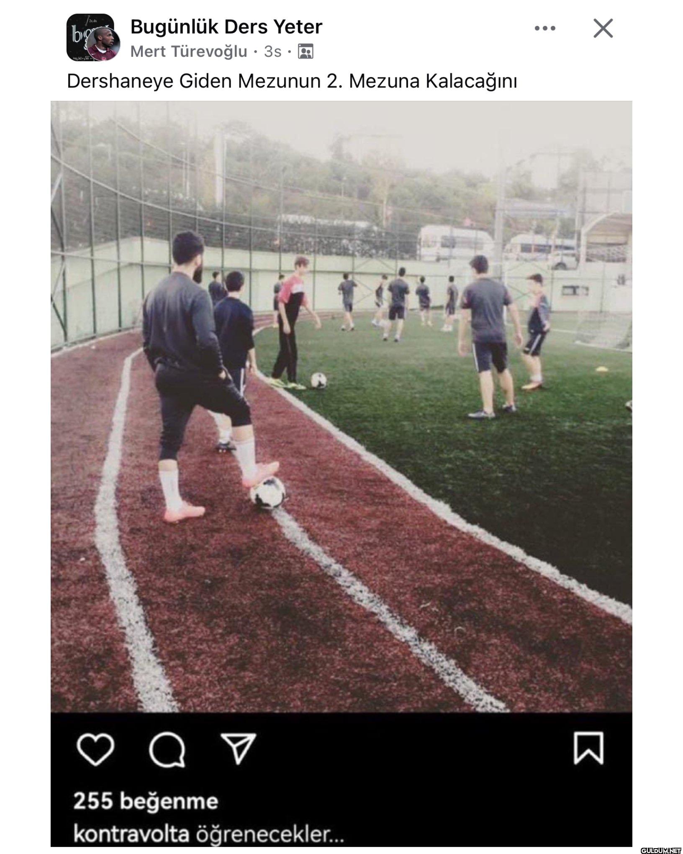
Task: Open Bugünlük Ders Yeter group page
Action: pyautogui.click(x=226, y=27)
